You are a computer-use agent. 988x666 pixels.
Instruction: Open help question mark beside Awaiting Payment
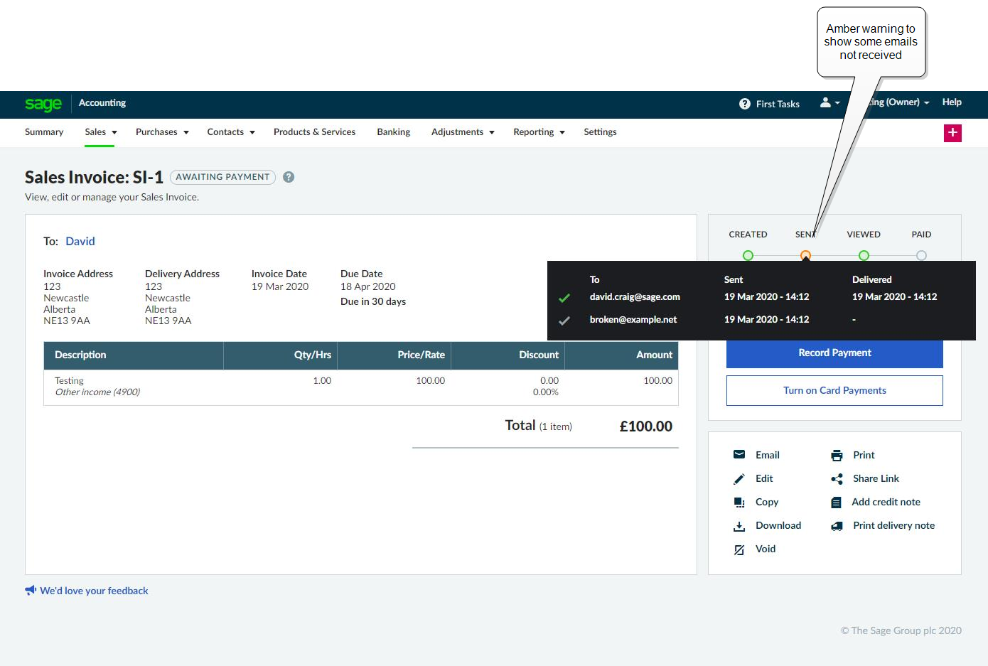(289, 177)
